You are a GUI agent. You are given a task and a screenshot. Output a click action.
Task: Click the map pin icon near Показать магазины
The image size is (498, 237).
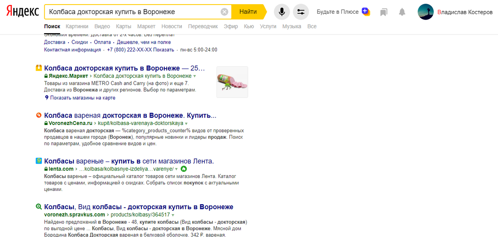(46, 98)
